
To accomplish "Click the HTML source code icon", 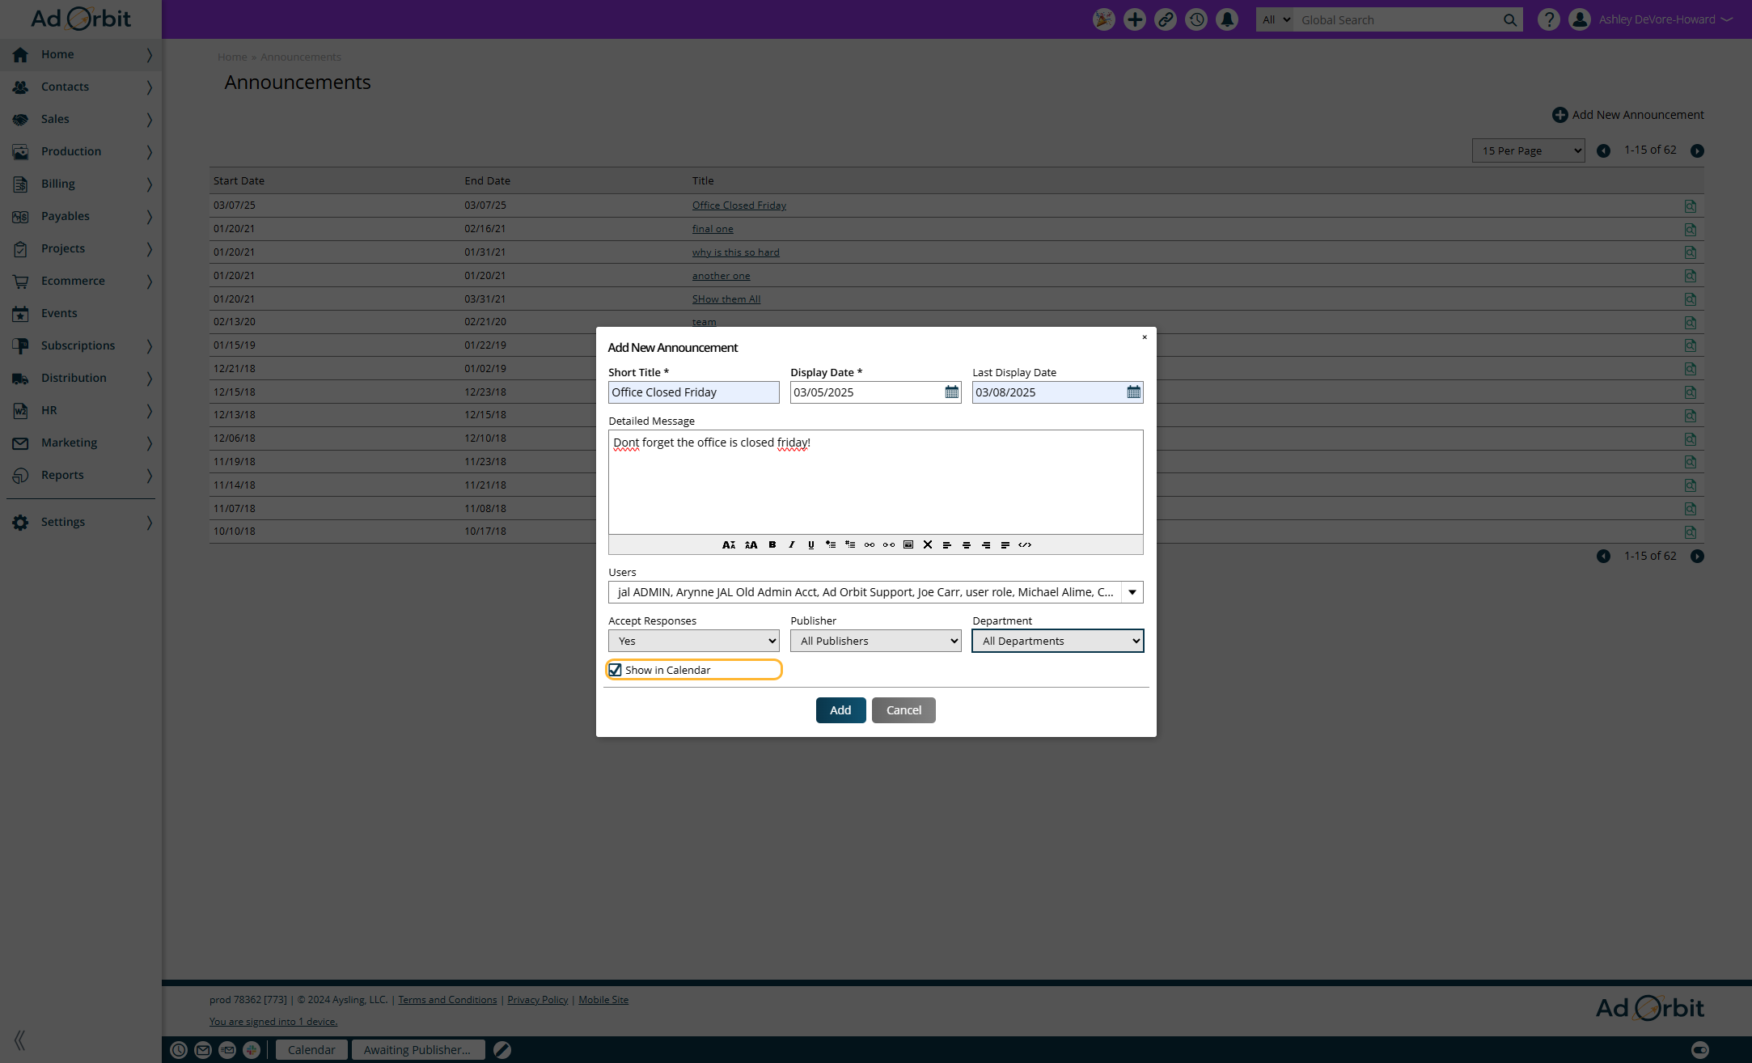I will (x=1025, y=544).
